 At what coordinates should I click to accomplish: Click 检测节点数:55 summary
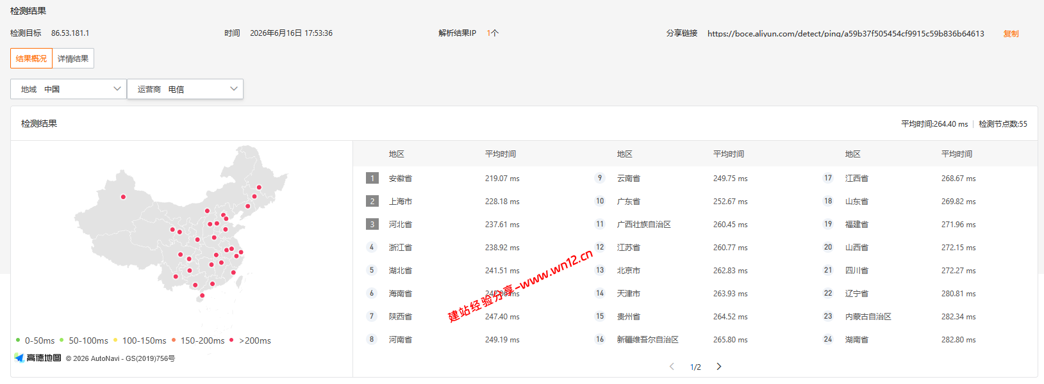pos(1003,124)
